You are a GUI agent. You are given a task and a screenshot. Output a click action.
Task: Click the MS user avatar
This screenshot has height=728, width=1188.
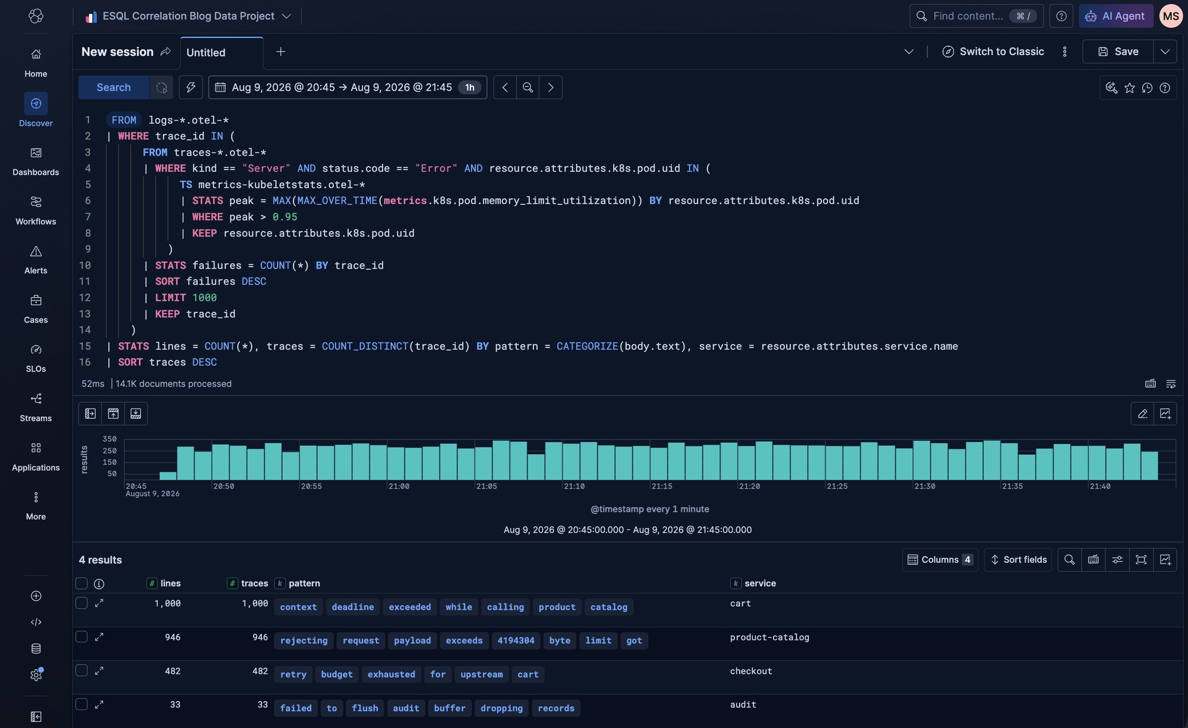click(x=1171, y=16)
